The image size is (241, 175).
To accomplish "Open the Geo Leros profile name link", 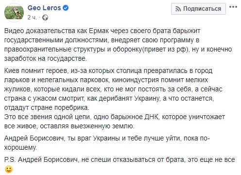I will 44,8.
